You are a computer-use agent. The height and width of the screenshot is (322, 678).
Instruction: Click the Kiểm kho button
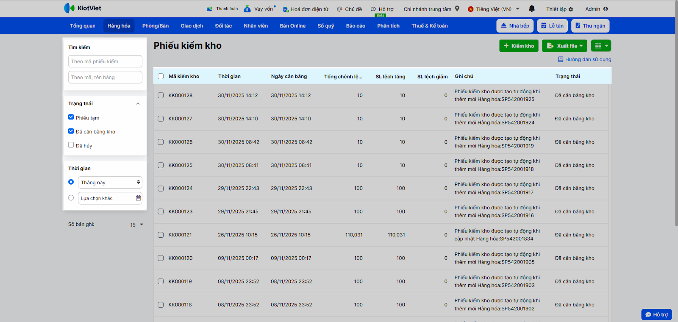(x=519, y=46)
